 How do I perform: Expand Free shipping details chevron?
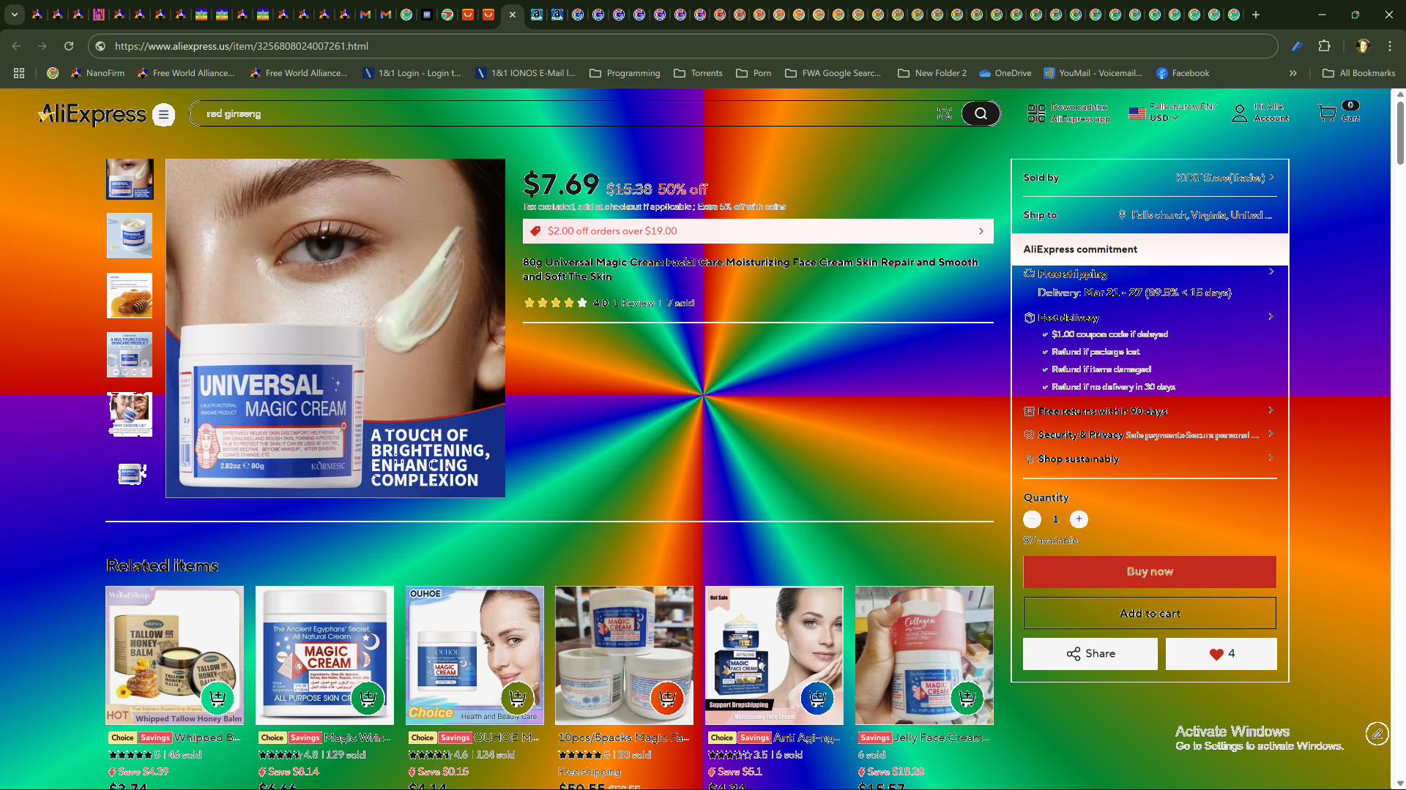pos(1271,272)
